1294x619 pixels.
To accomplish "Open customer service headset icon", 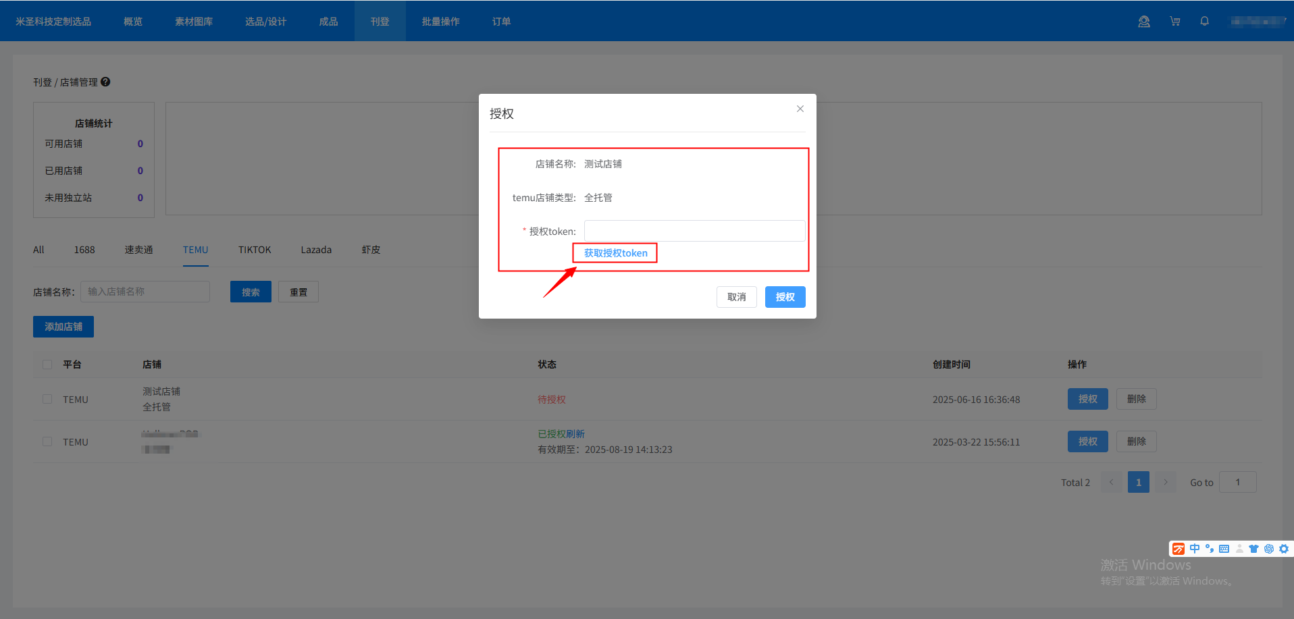I will [x=1143, y=22].
